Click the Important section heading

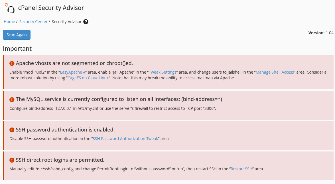17,49
